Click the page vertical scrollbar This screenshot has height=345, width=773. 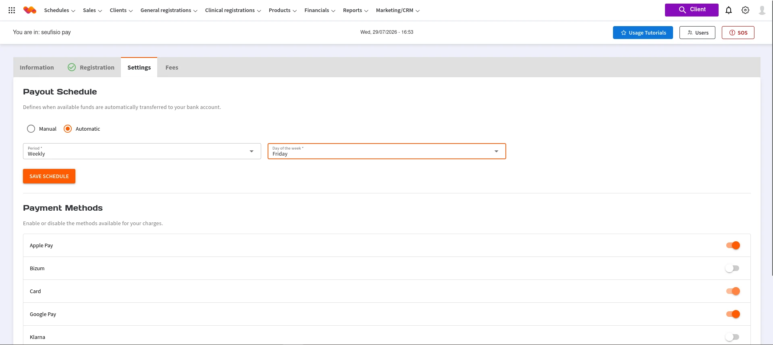tap(772, 138)
